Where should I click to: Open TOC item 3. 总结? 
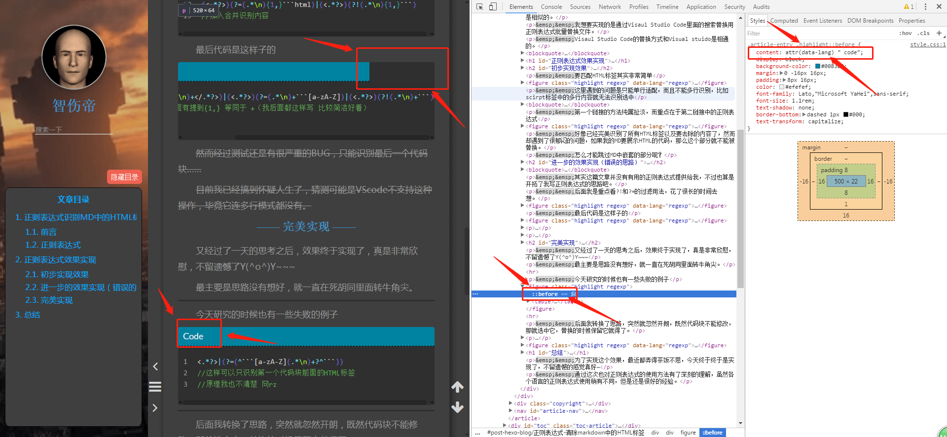pos(28,315)
